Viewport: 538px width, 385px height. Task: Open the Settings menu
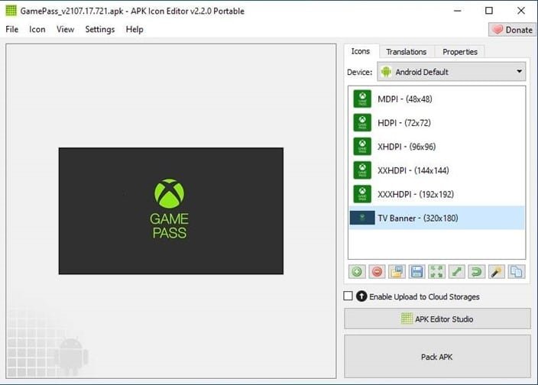coord(100,30)
